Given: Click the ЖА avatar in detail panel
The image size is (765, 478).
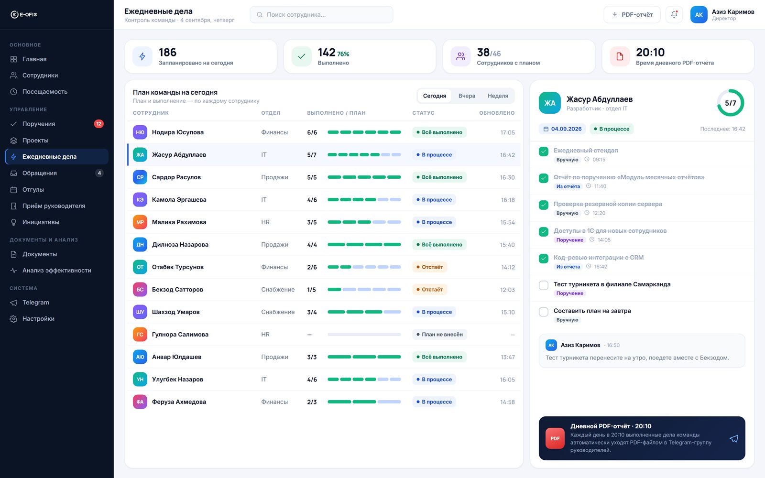Looking at the screenshot, I should pos(550,103).
